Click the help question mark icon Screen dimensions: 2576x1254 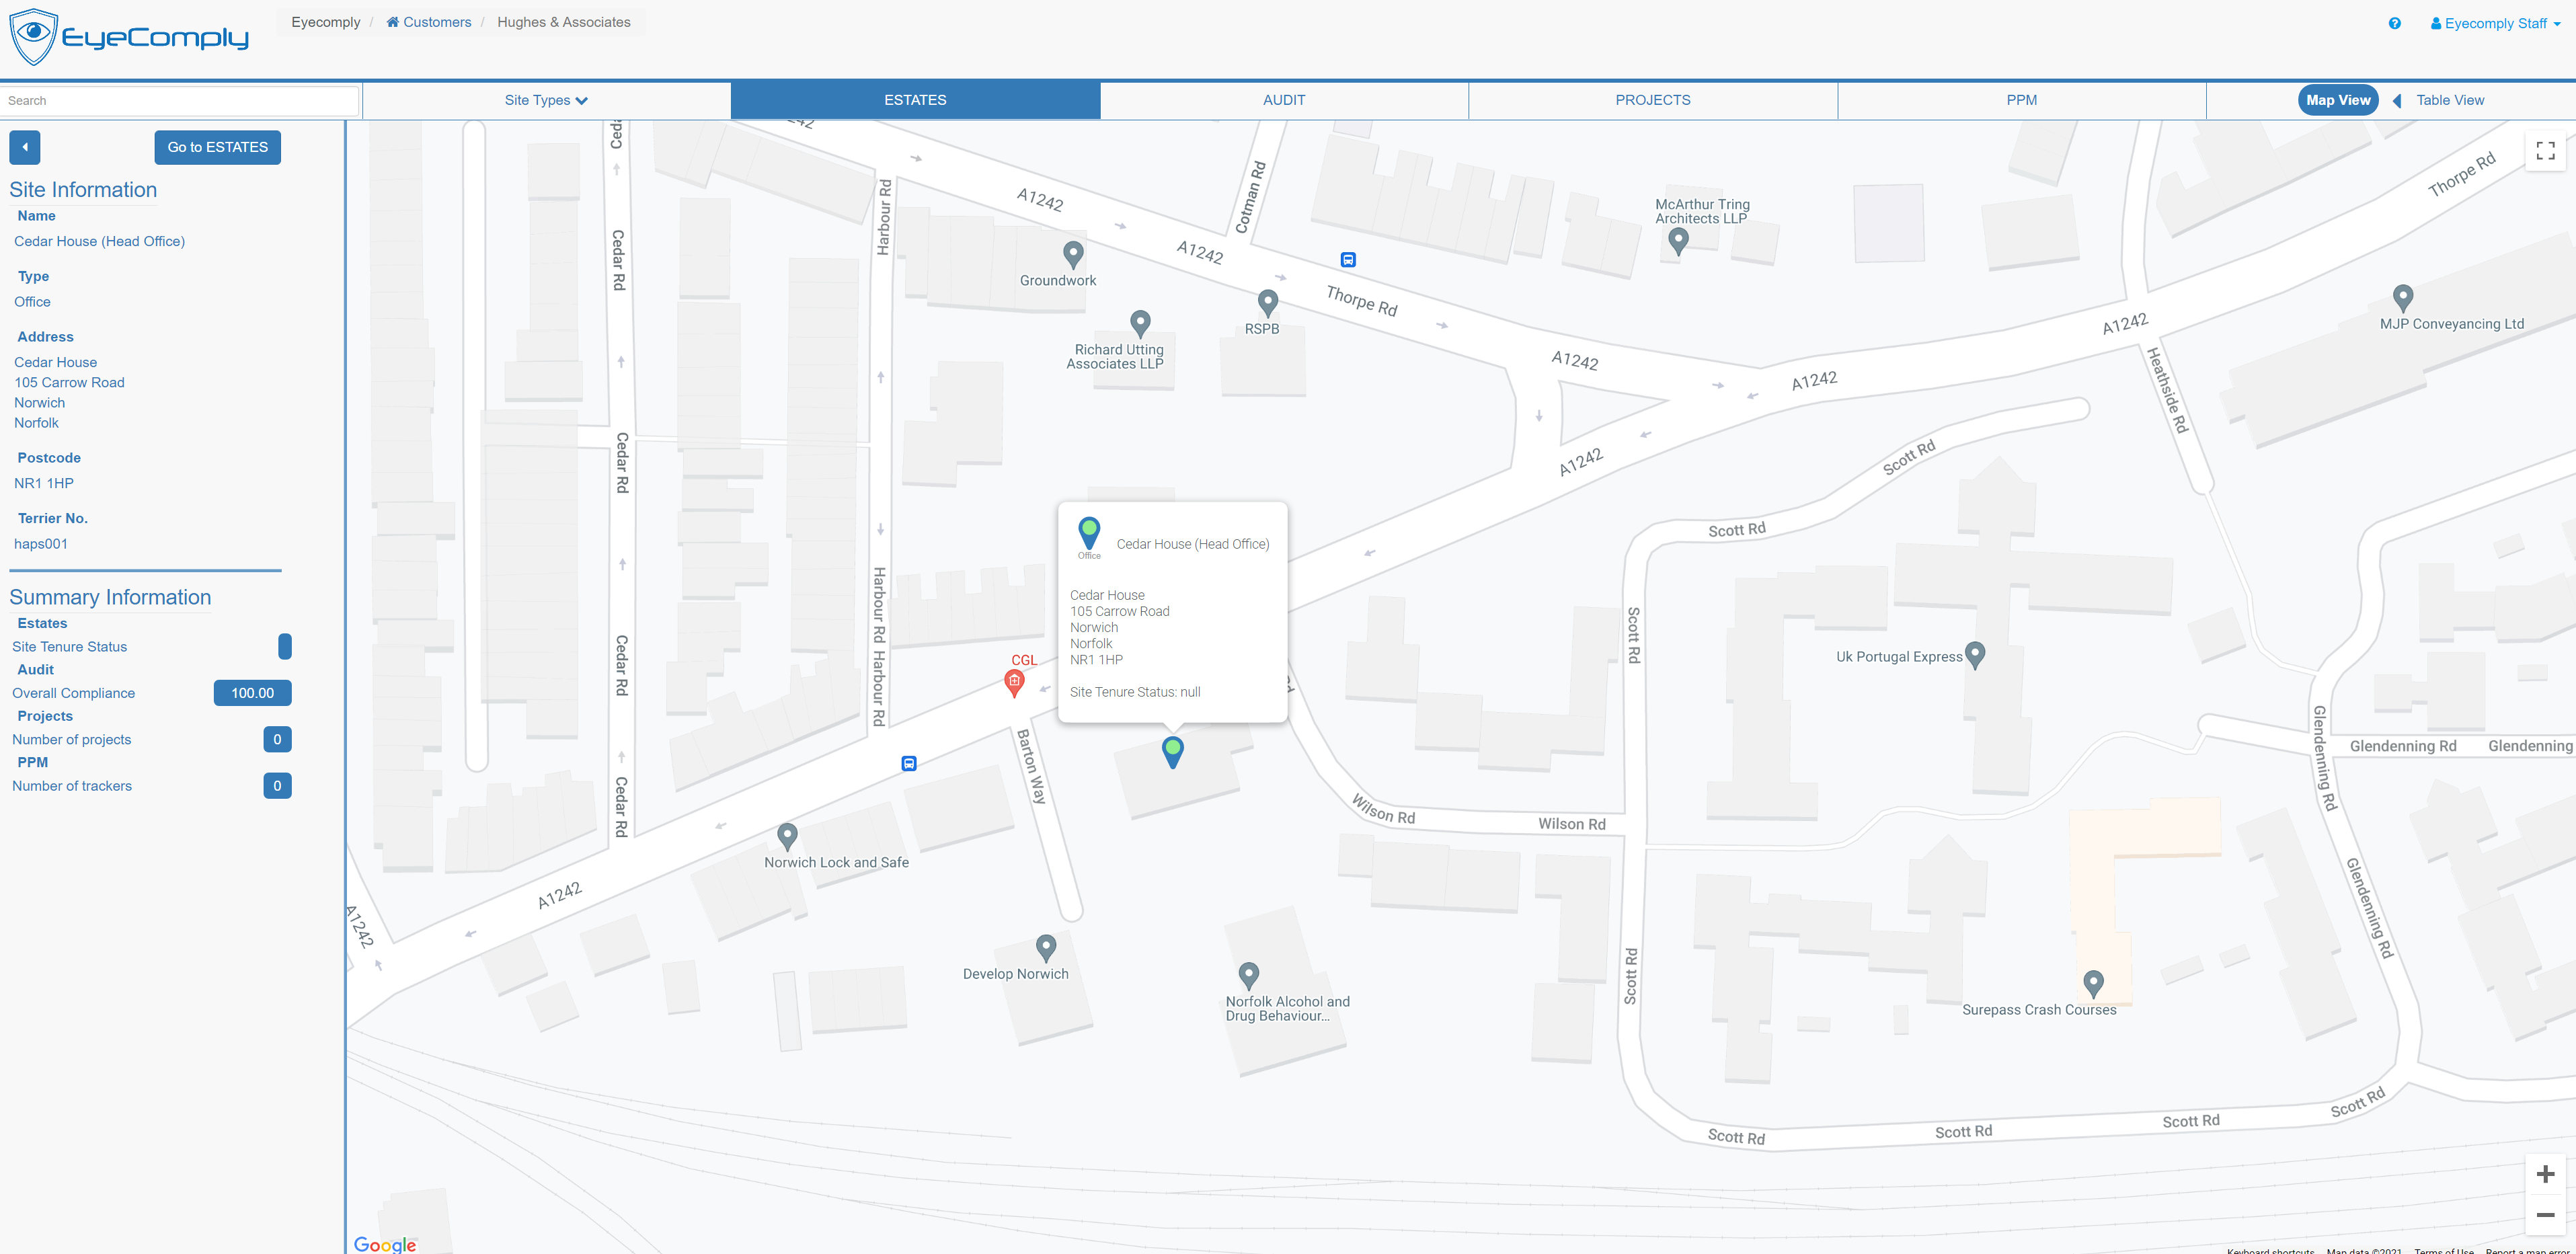(x=2394, y=23)
